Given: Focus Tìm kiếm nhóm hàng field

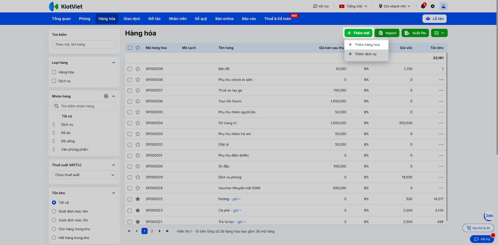Looking at the screenshot, I should click(x=84, y=106).
